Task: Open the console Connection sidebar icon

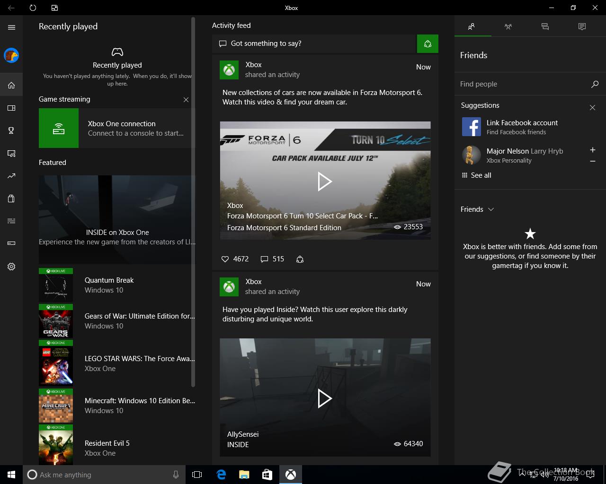Action: [x=11, y=243]
